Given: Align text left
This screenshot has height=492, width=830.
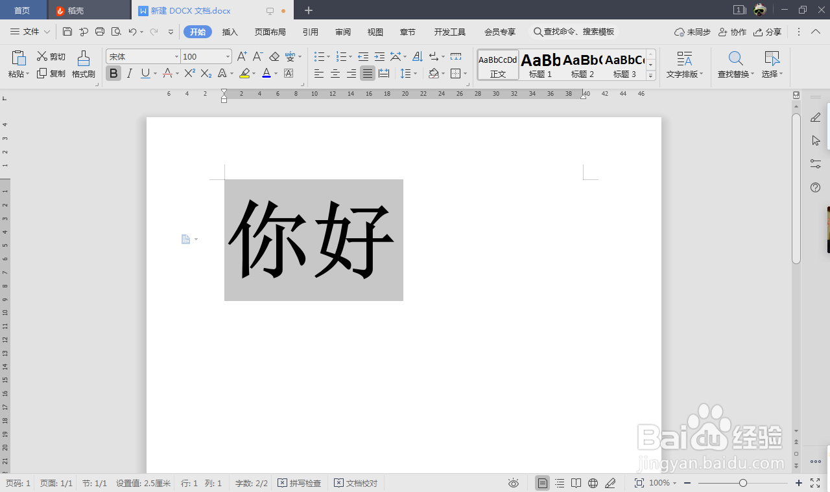Looking at the screenshot, I should click(319, 74).
